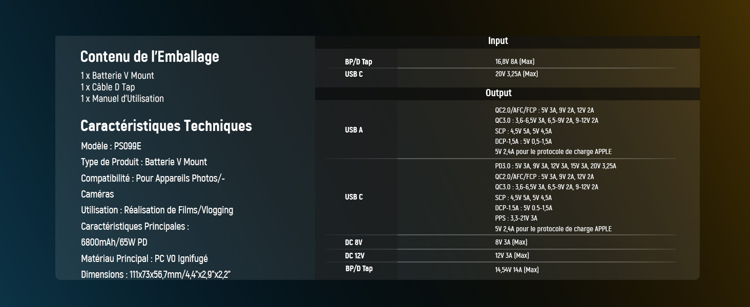The height and width of the screenshot is (307, 750).
Task: Click the Contenu de l'Emballage heading
Action: [150, 57]
